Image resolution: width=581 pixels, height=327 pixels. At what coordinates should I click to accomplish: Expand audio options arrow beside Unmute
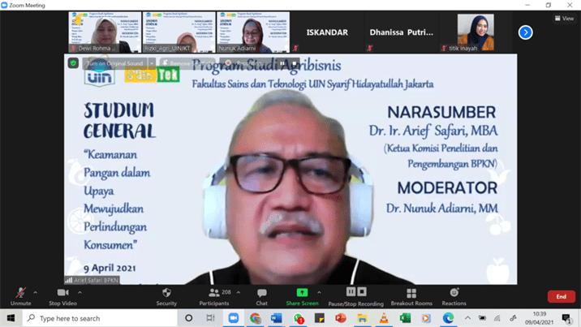[x=36, y=292]
